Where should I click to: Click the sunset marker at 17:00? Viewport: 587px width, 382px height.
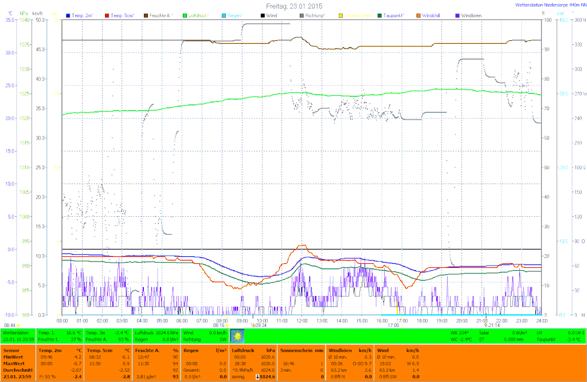401,325
